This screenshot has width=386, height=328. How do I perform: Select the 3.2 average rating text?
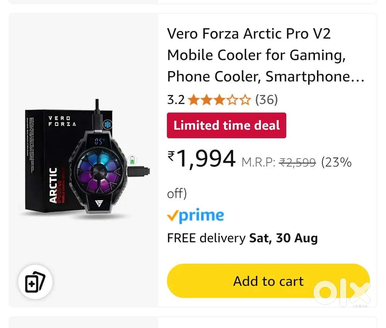pyautogui.click(x=176, y=100)
